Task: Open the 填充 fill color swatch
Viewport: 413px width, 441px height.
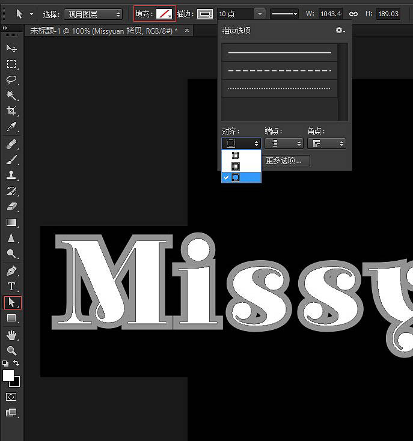Action: [164, 14]
